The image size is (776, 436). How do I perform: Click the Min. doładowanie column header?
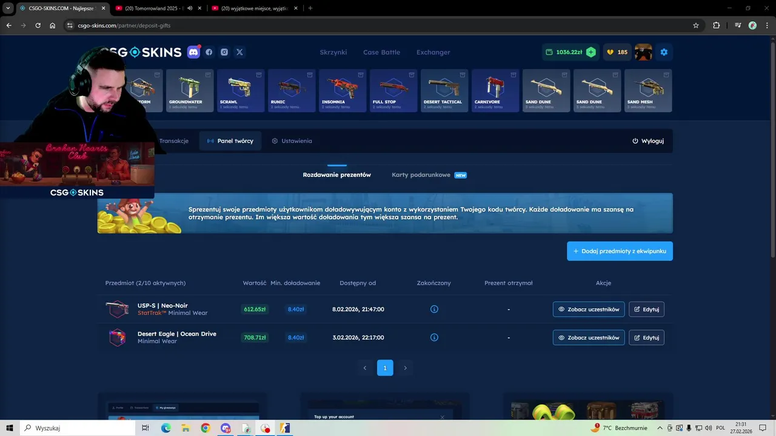pos(295,283)
